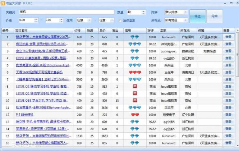Click 查看 button for row 16

point(228,143)
